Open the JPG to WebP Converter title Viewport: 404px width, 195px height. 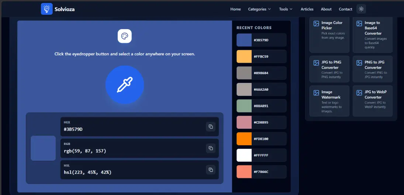click(x=376, y=95)
